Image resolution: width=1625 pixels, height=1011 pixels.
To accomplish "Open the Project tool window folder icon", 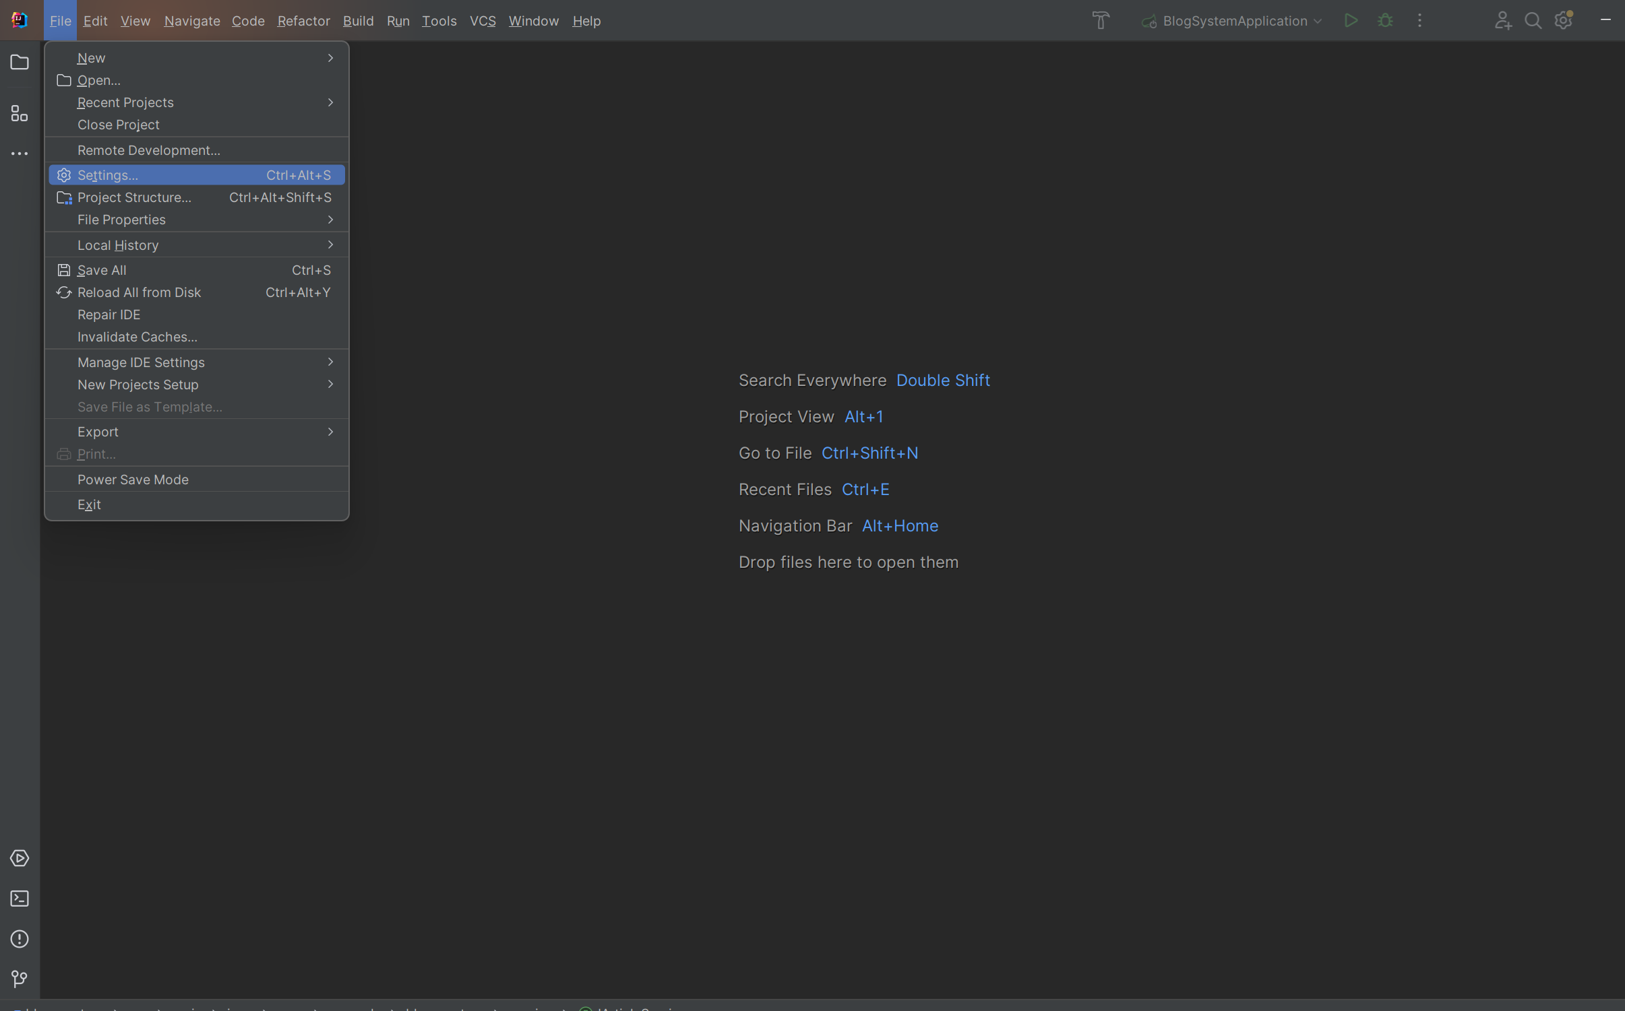I will tap(20, 63).
